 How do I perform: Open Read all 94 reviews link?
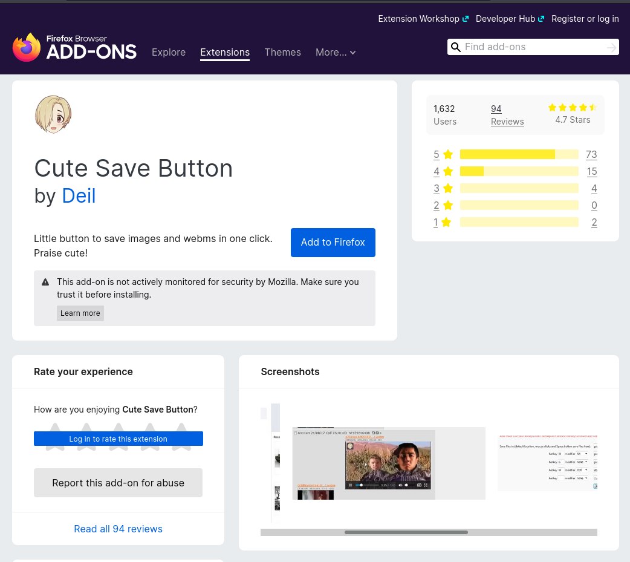(118, 529)
